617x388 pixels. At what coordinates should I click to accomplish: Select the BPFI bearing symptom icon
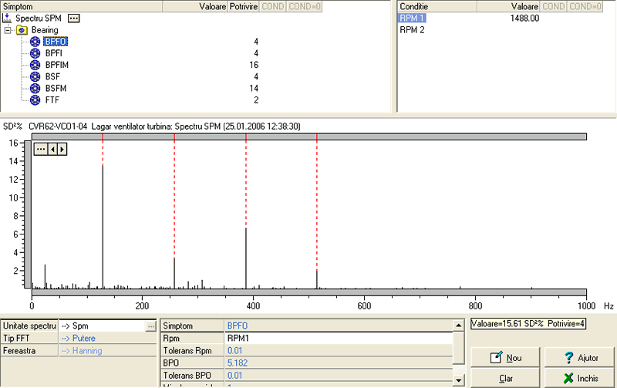[35, 53]
